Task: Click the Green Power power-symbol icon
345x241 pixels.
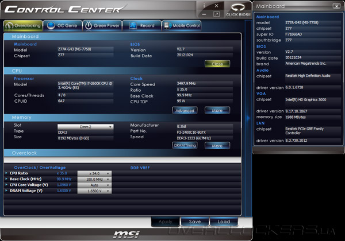Action: pyautogui.click(x=88, y=26)
